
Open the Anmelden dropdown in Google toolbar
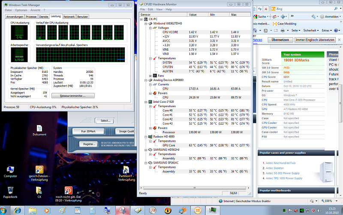tap(331, 17)
